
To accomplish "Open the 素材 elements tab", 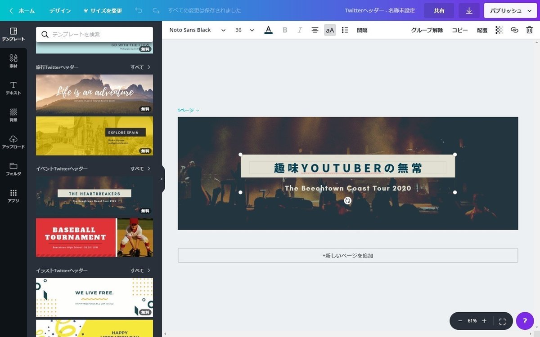I will [13, 62].
